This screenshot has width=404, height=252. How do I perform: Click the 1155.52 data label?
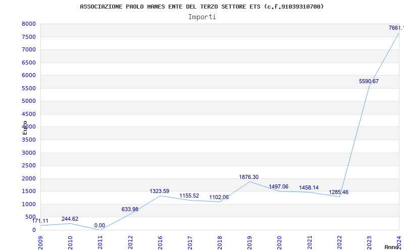point(189,196)
